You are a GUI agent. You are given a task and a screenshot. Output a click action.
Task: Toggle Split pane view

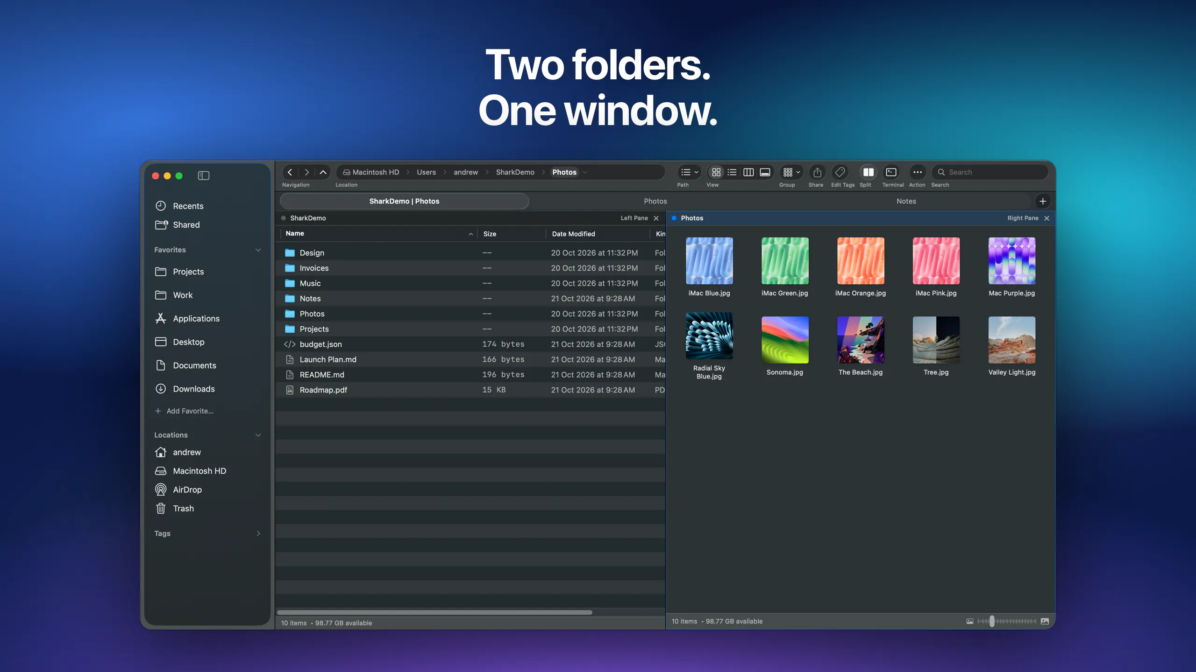pos(868,172)
